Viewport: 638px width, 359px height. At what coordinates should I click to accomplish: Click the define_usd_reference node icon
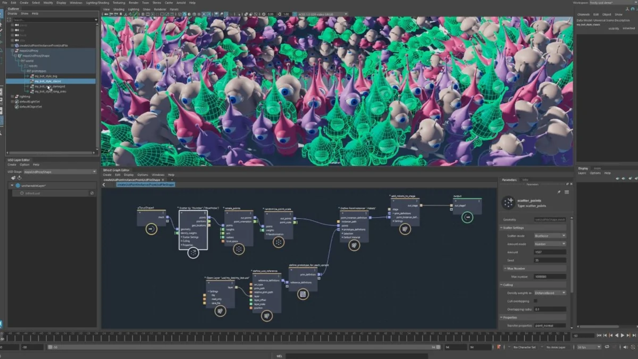266,316
